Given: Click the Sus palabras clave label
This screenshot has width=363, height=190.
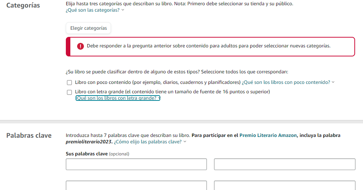Looking at the screenshot, I should [x=87, y=154].
